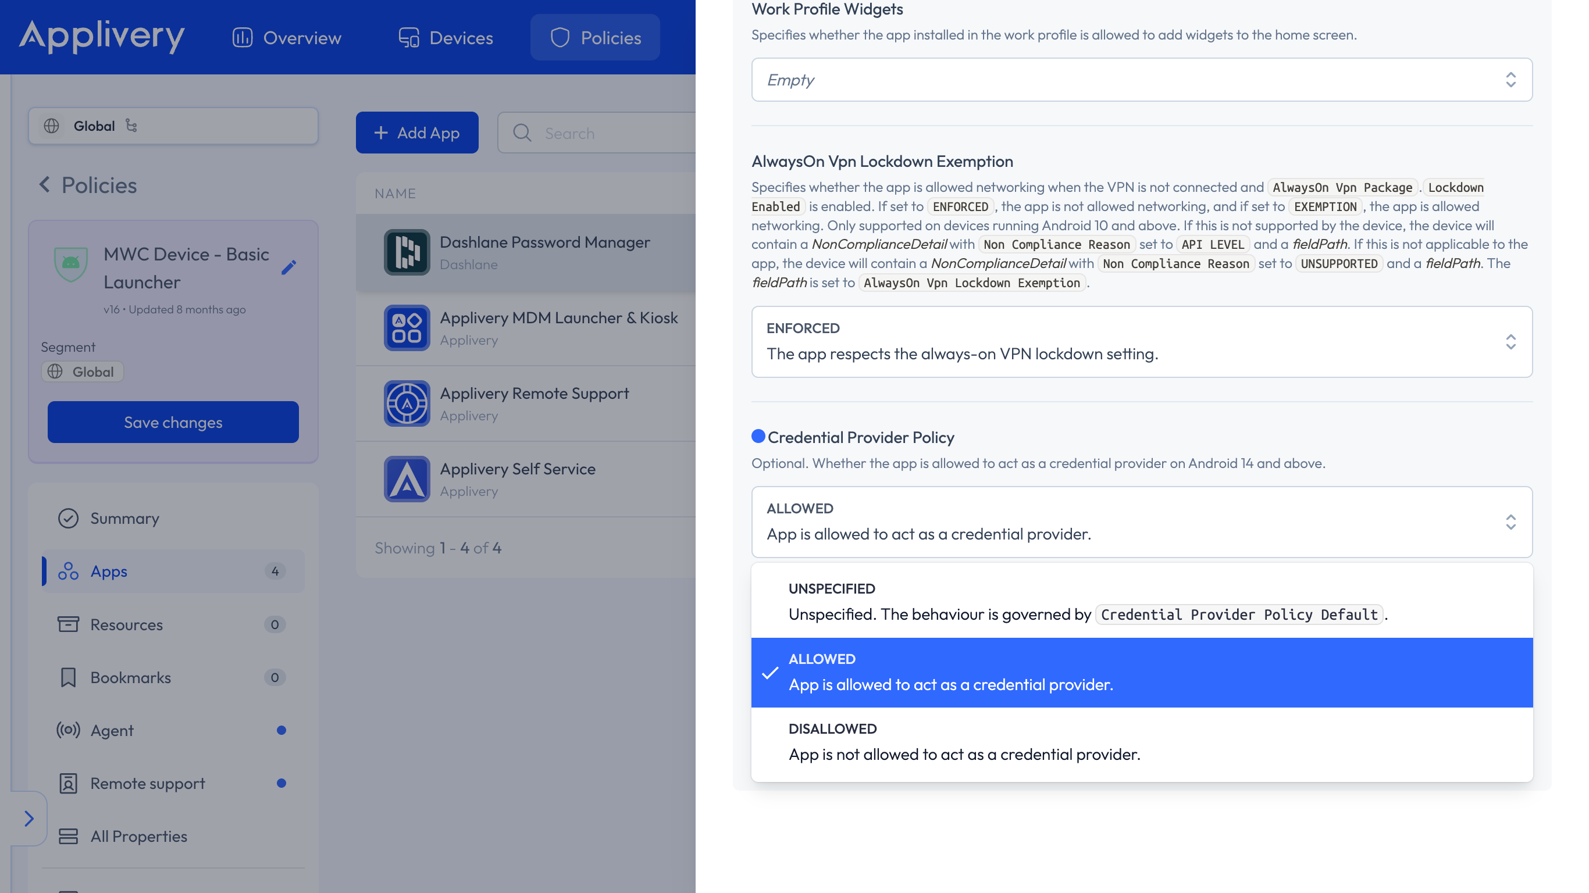The image size is (1589, 893).
Task: Open the Policies tab
Action: [595, 38]
